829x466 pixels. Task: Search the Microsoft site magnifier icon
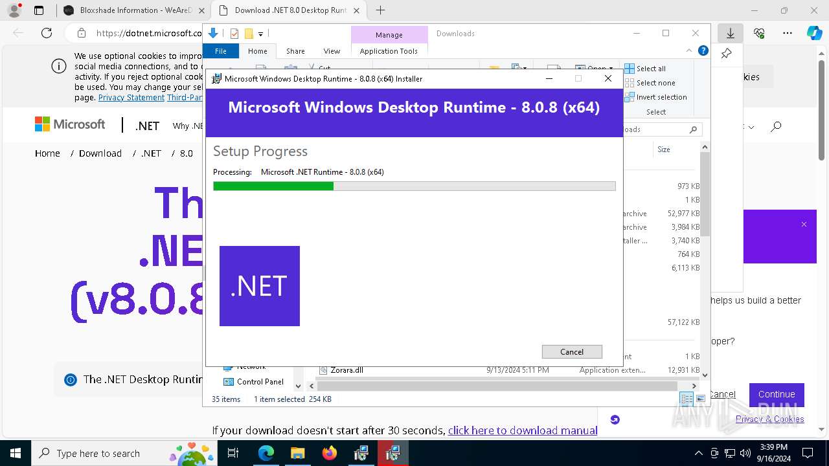[x=776, y=126]
